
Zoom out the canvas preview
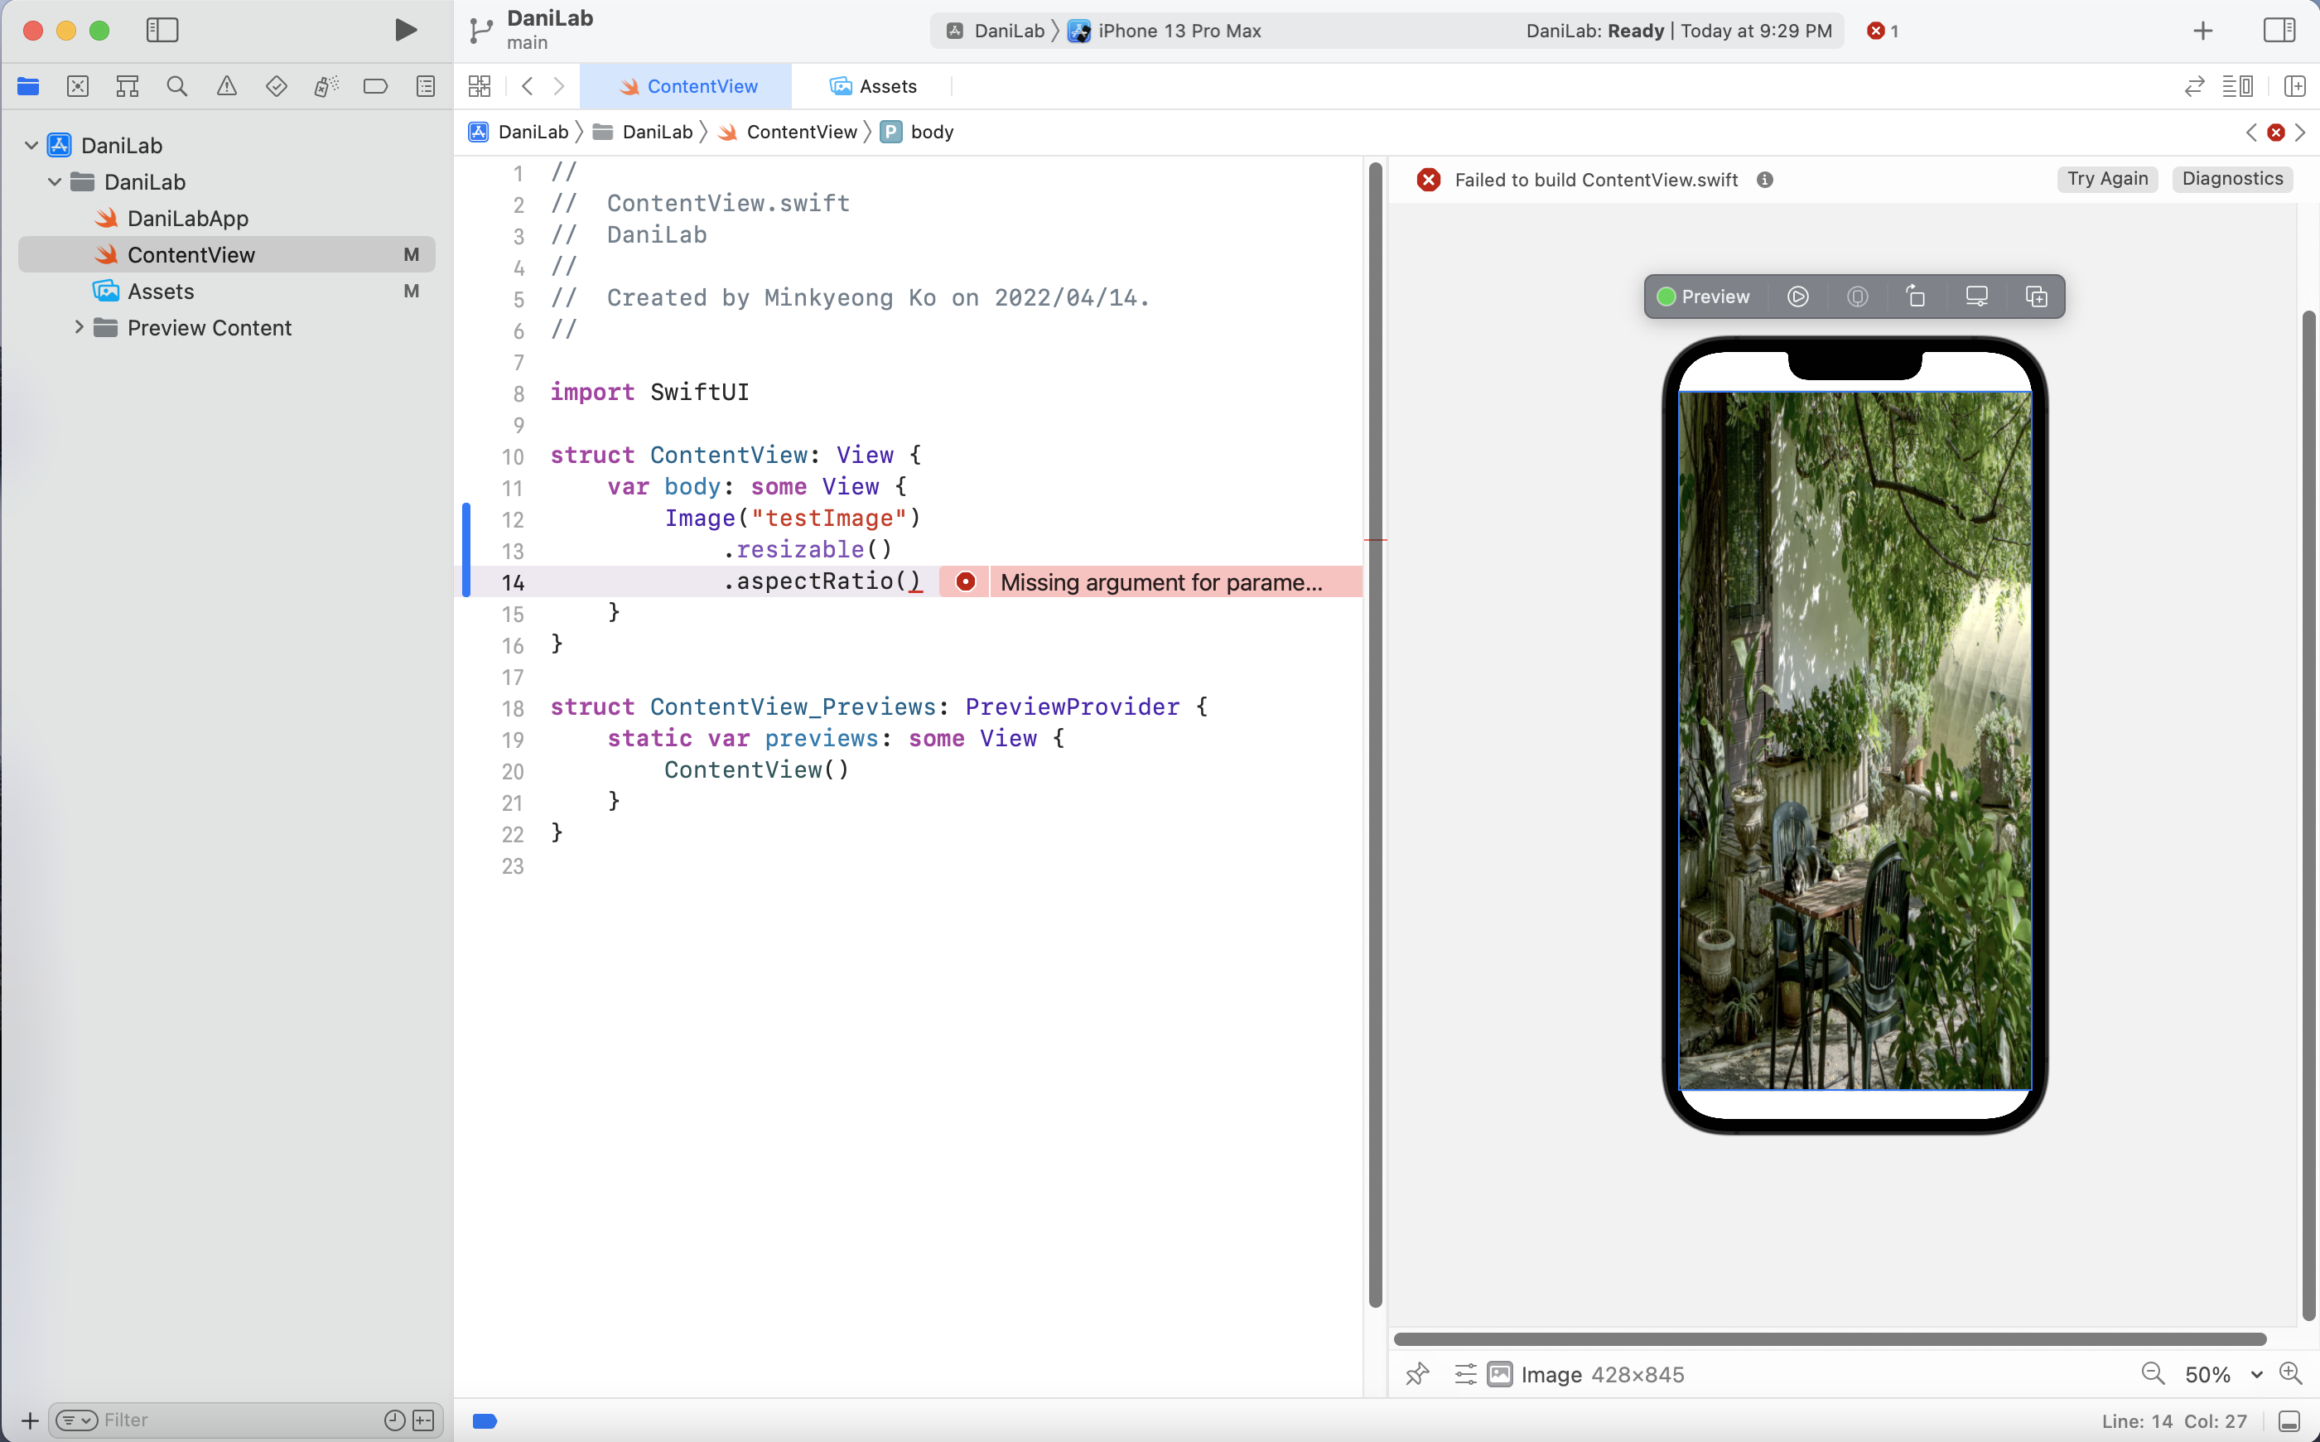tap(2152, 1373)
